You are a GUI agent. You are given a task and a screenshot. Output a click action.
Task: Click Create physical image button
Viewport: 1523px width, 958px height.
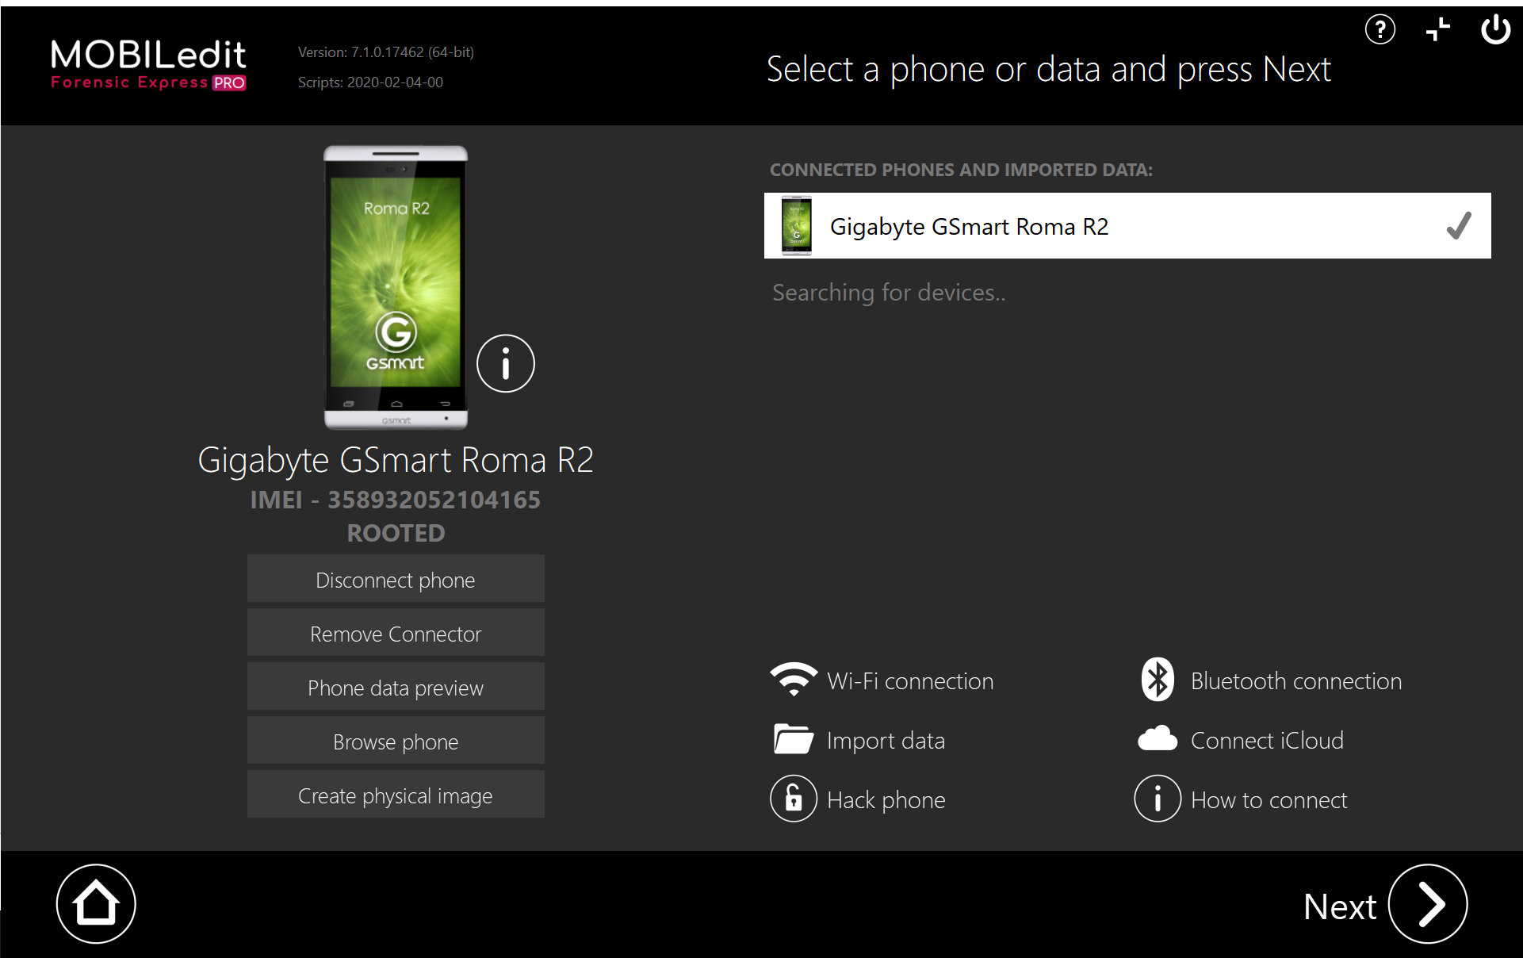click(396, 795)
